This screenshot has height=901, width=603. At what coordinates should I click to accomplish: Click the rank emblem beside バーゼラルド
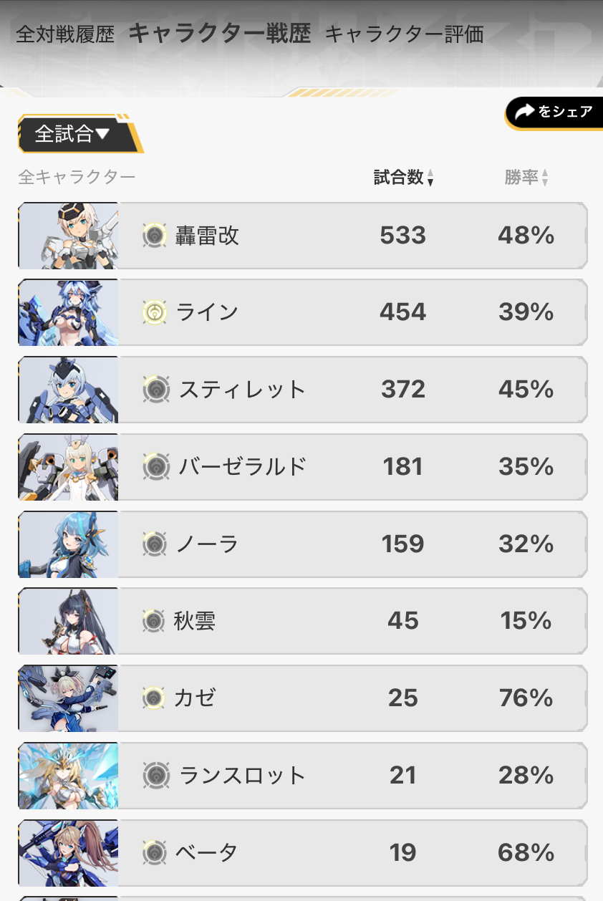point(155,467)
